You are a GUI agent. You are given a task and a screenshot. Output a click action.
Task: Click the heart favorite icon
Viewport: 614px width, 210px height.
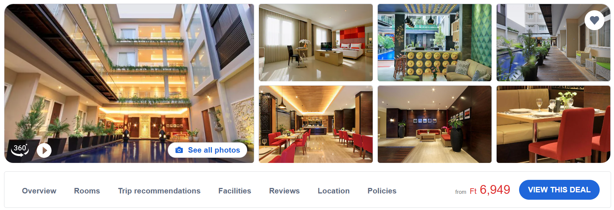594,20
